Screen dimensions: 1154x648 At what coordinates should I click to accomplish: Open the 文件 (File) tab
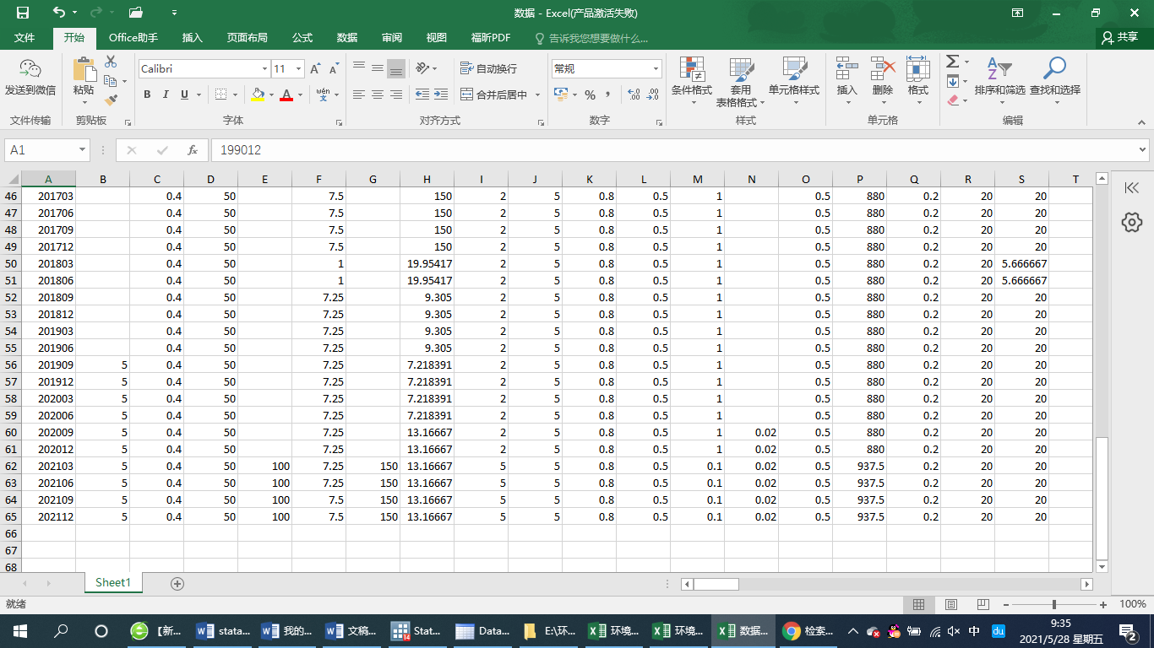point(24,38)
